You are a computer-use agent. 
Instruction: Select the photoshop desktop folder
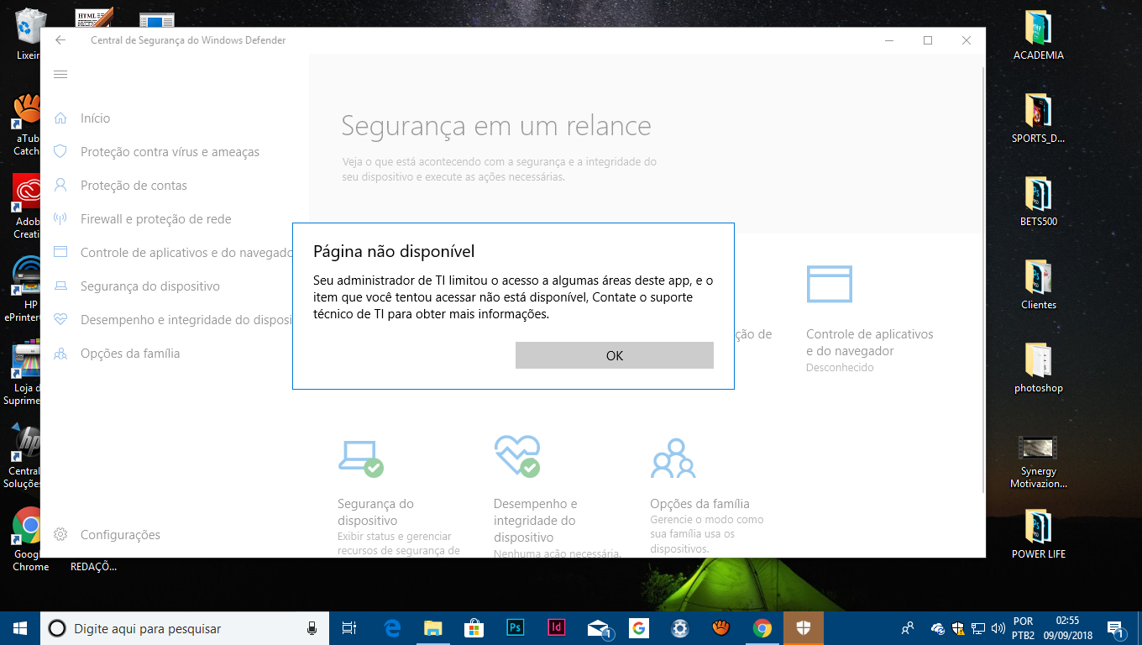click(1039, 368)
